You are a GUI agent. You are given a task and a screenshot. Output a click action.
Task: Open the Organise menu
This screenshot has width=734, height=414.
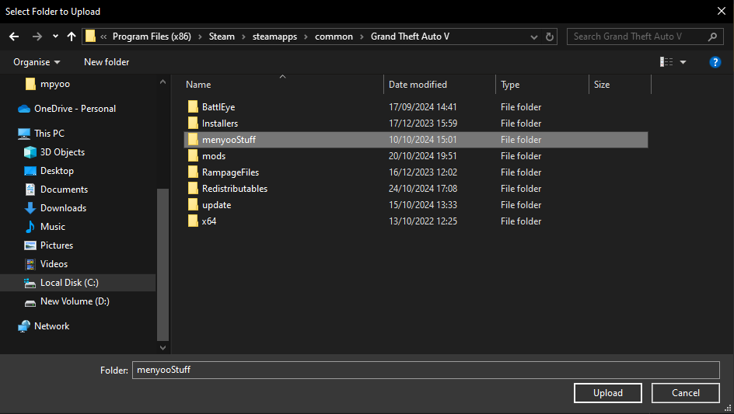[37, 62]
